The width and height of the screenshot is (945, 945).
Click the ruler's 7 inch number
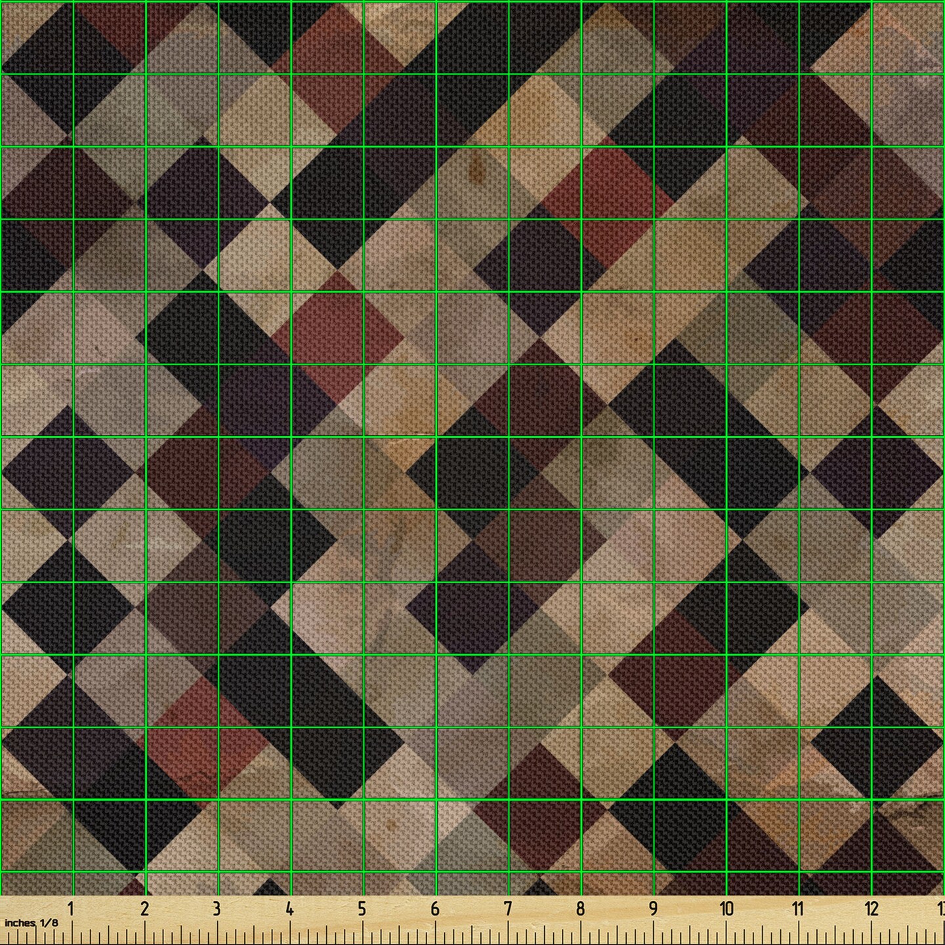508,909
